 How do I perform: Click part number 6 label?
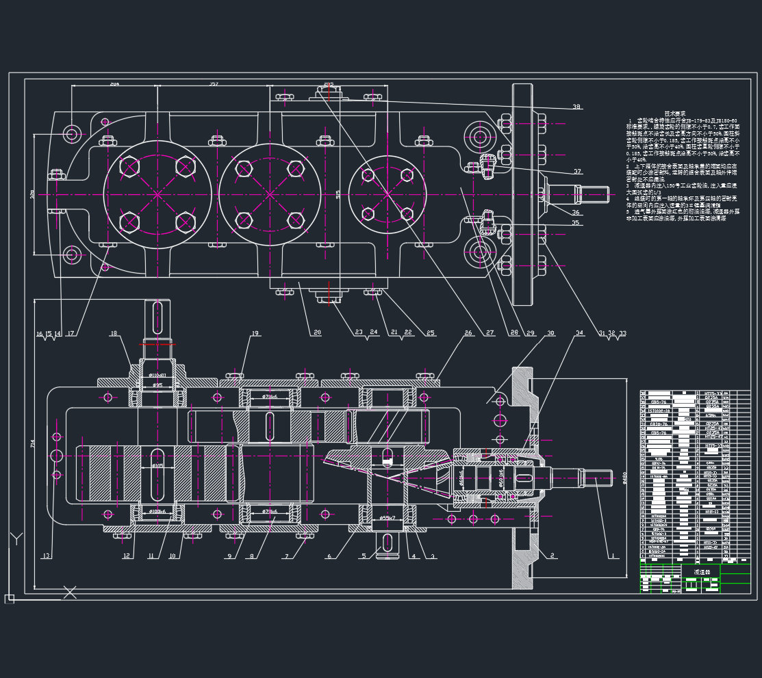pyautogui.click(x=329, y=556)
